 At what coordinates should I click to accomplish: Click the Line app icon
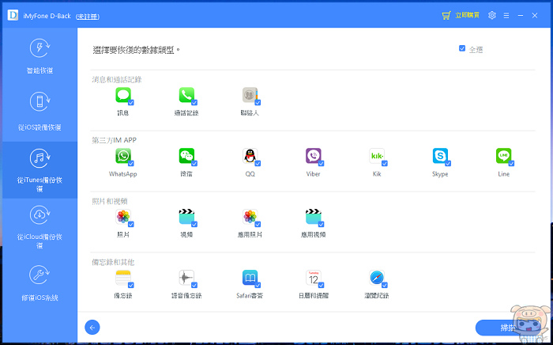tap(503, 156)
